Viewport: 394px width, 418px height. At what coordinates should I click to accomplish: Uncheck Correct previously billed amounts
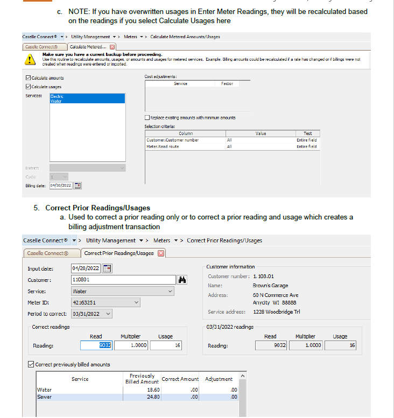(x=31, y=364)
